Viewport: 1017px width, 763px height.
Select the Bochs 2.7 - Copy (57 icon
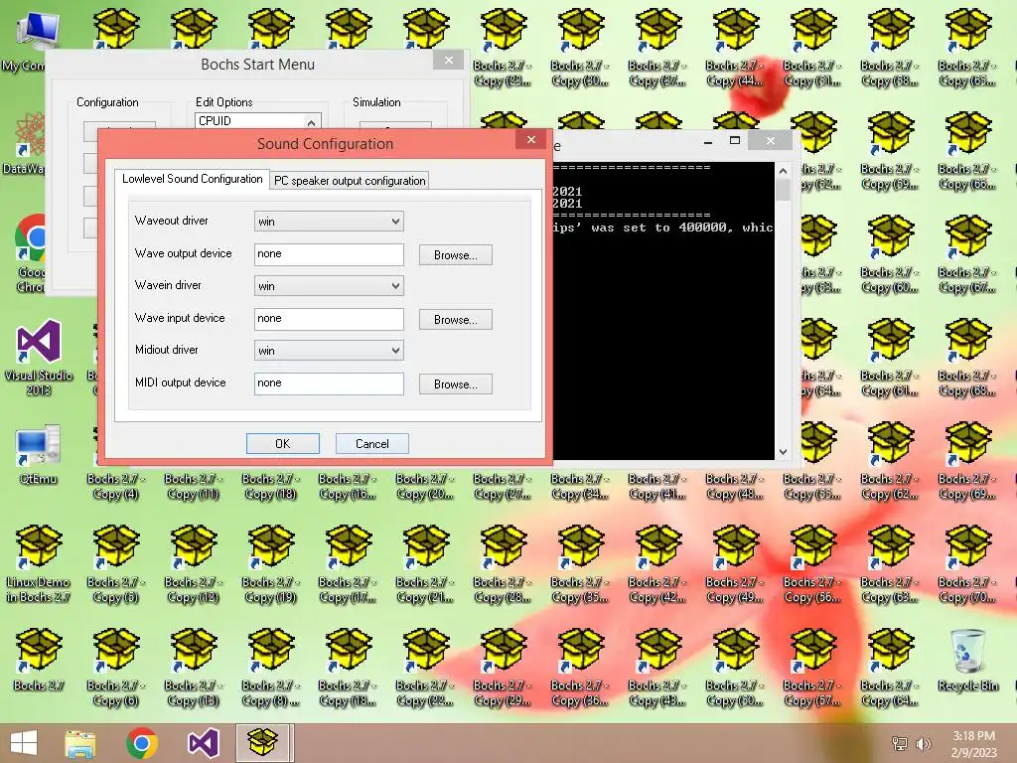click(x=812, y=668)
